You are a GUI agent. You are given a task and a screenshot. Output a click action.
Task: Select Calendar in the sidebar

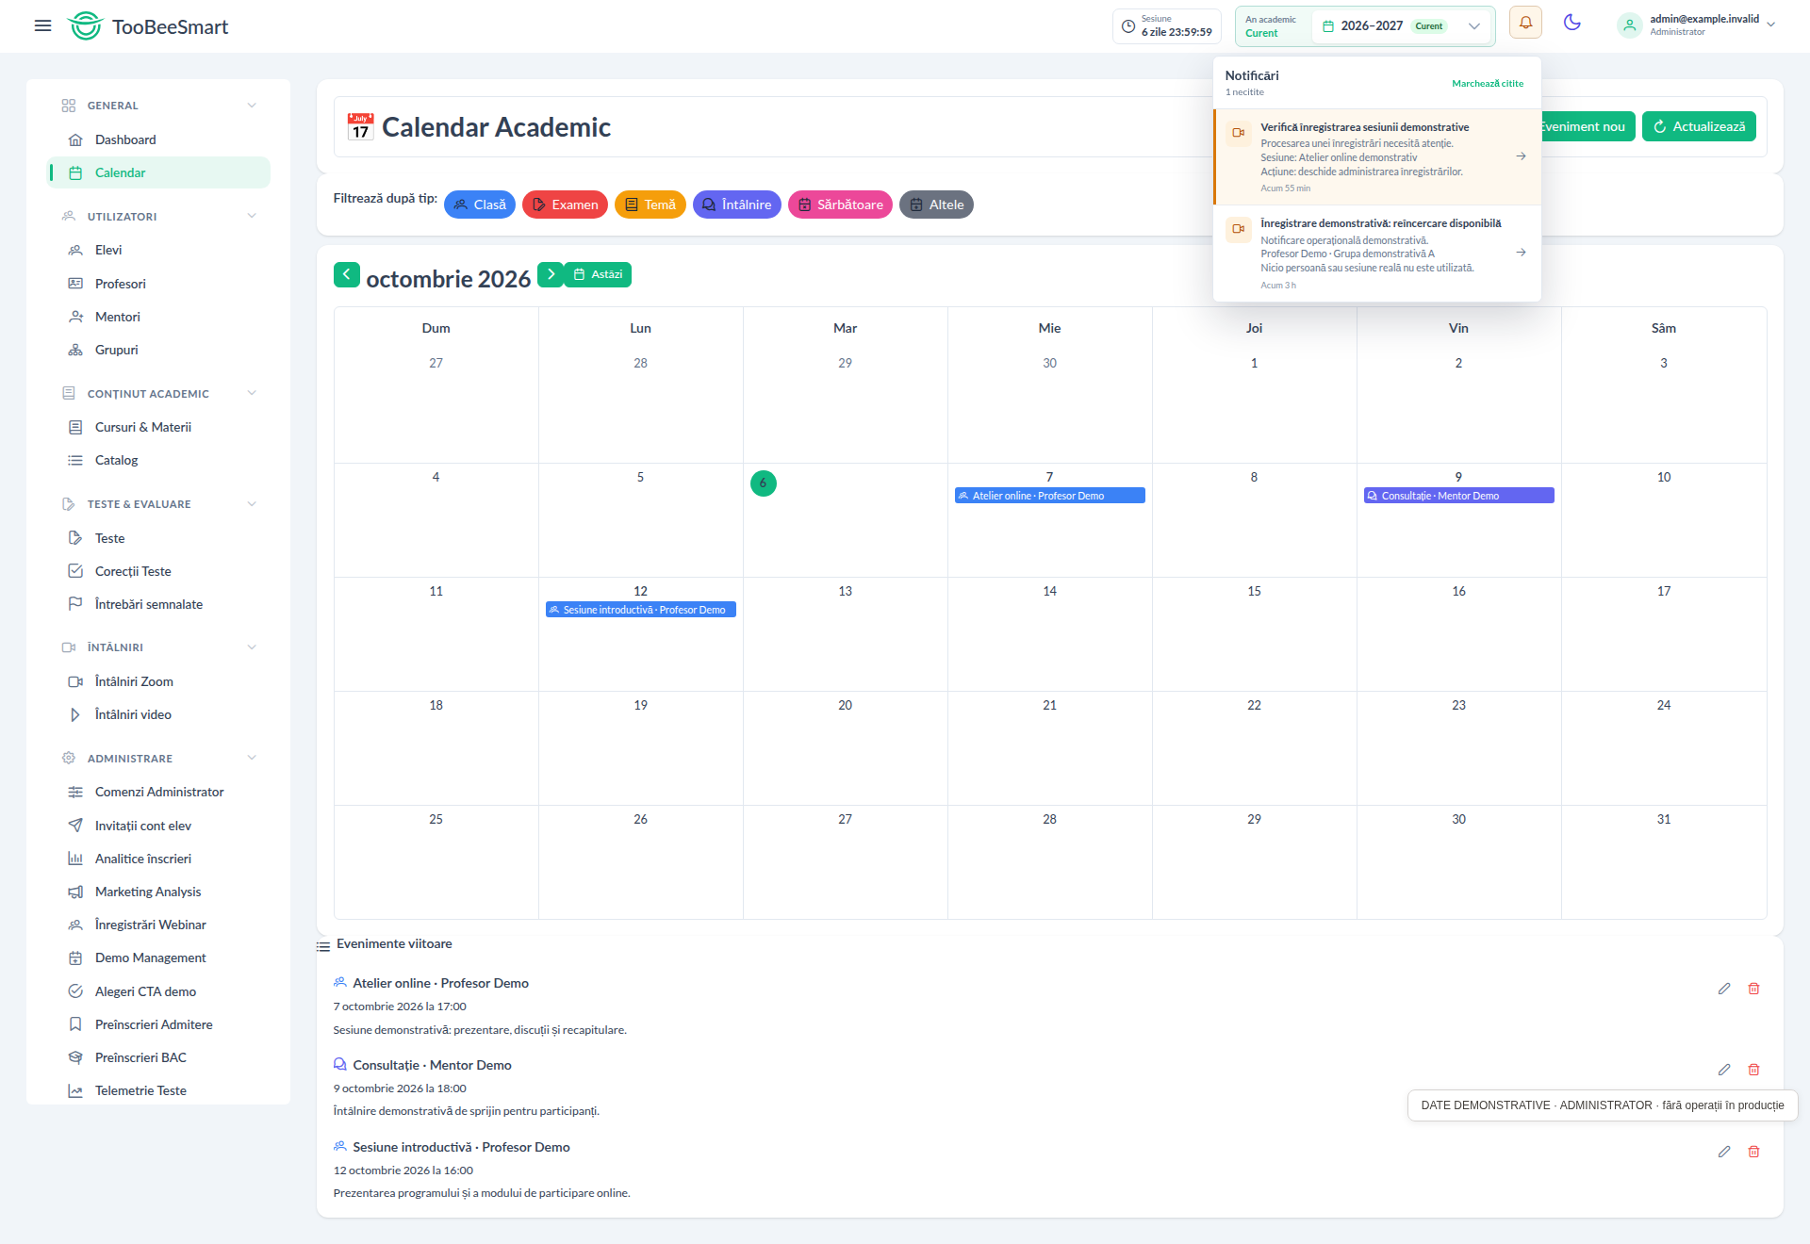point(158,172)
